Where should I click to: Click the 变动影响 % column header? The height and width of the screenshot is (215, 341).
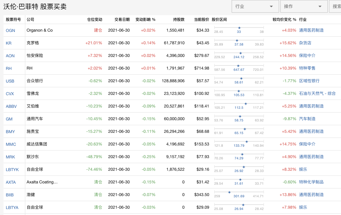point(145,20)
